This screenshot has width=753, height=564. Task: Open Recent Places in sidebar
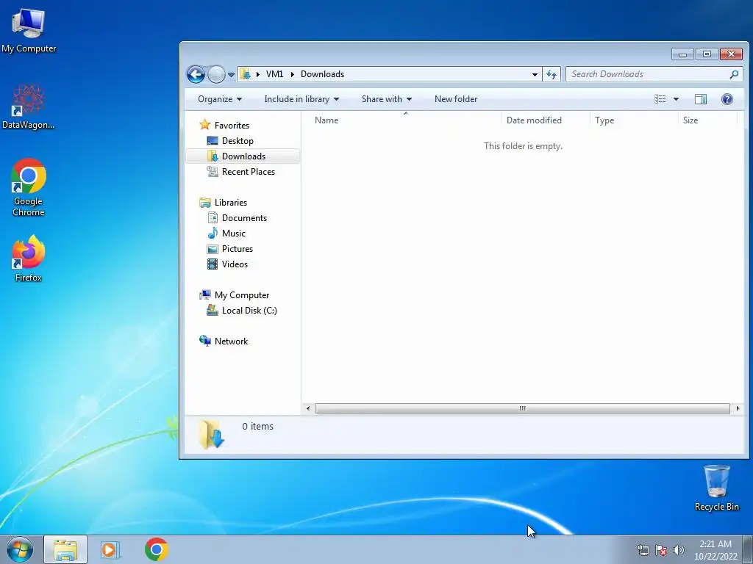(249, 172)
